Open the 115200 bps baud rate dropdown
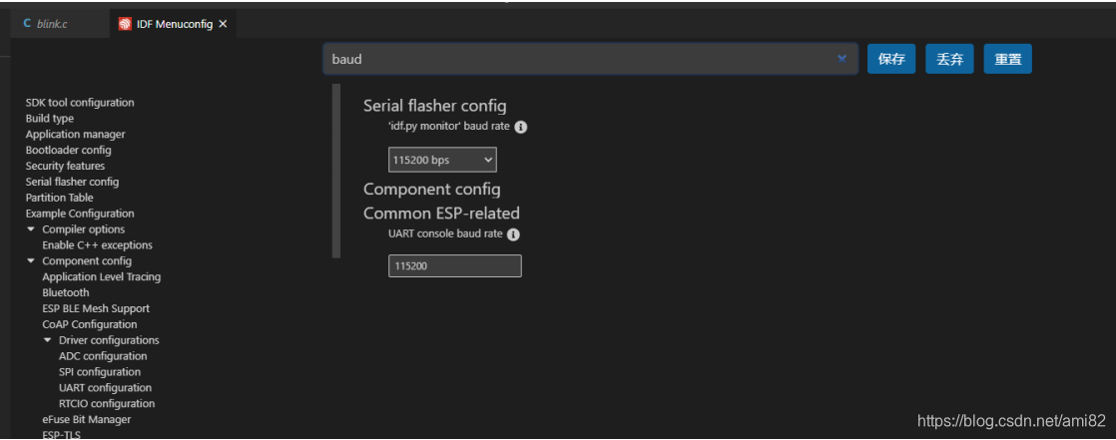1116x440 pixels. pyautogui.click(x=442, y=160)
